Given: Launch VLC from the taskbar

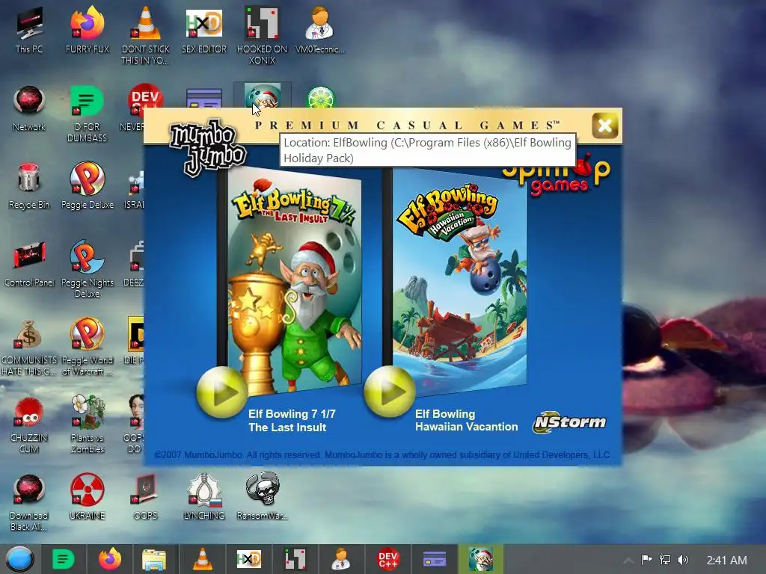Looking at the screenshot, I should [202, 559].
